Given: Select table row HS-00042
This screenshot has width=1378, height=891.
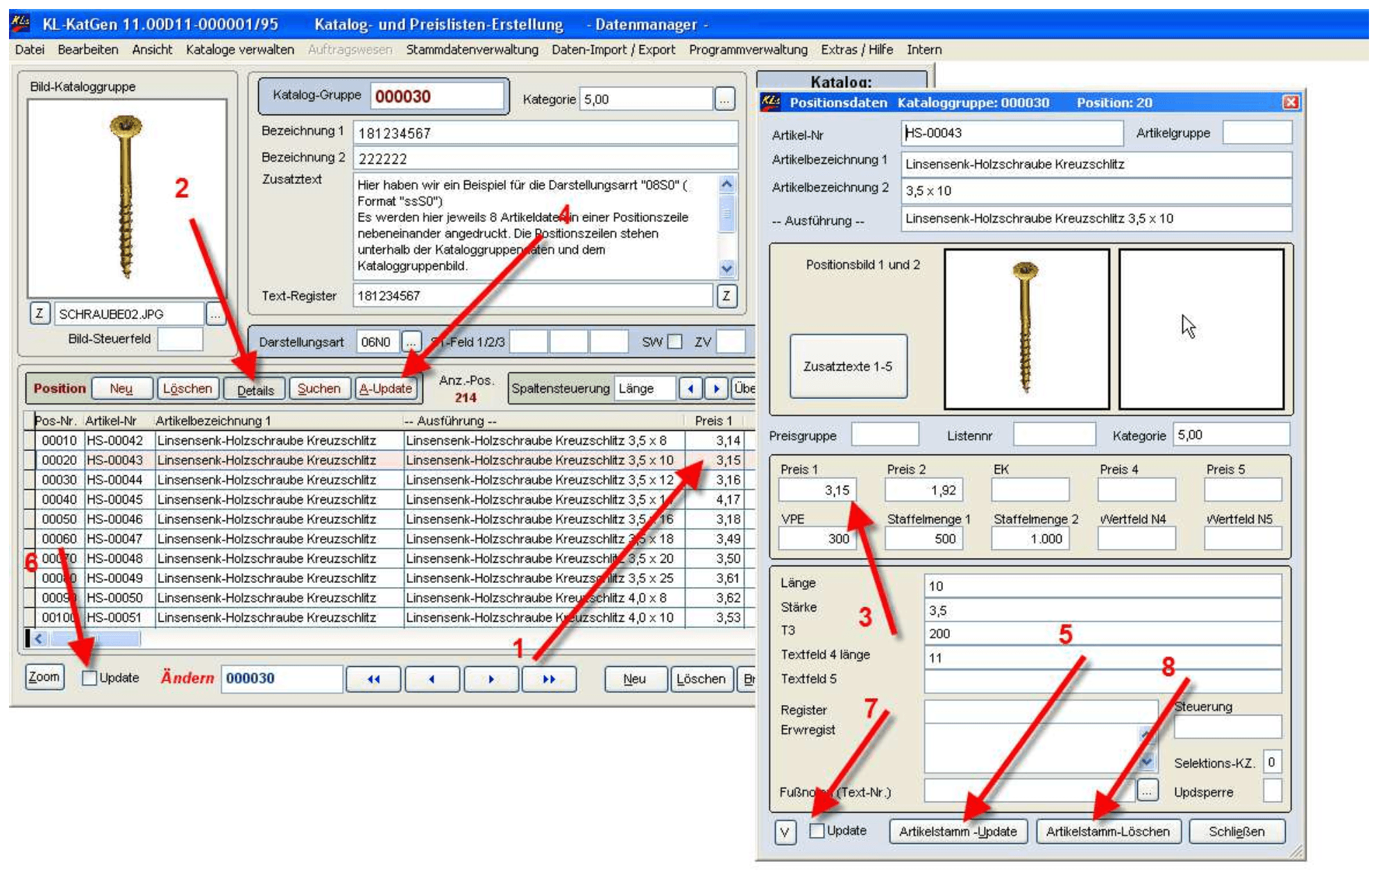Looking at the screenshot, I should (x=389, y=441).
